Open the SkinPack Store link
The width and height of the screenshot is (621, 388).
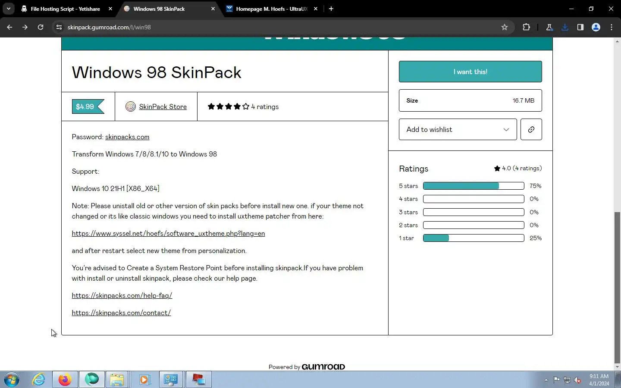(x=163, y=106)
